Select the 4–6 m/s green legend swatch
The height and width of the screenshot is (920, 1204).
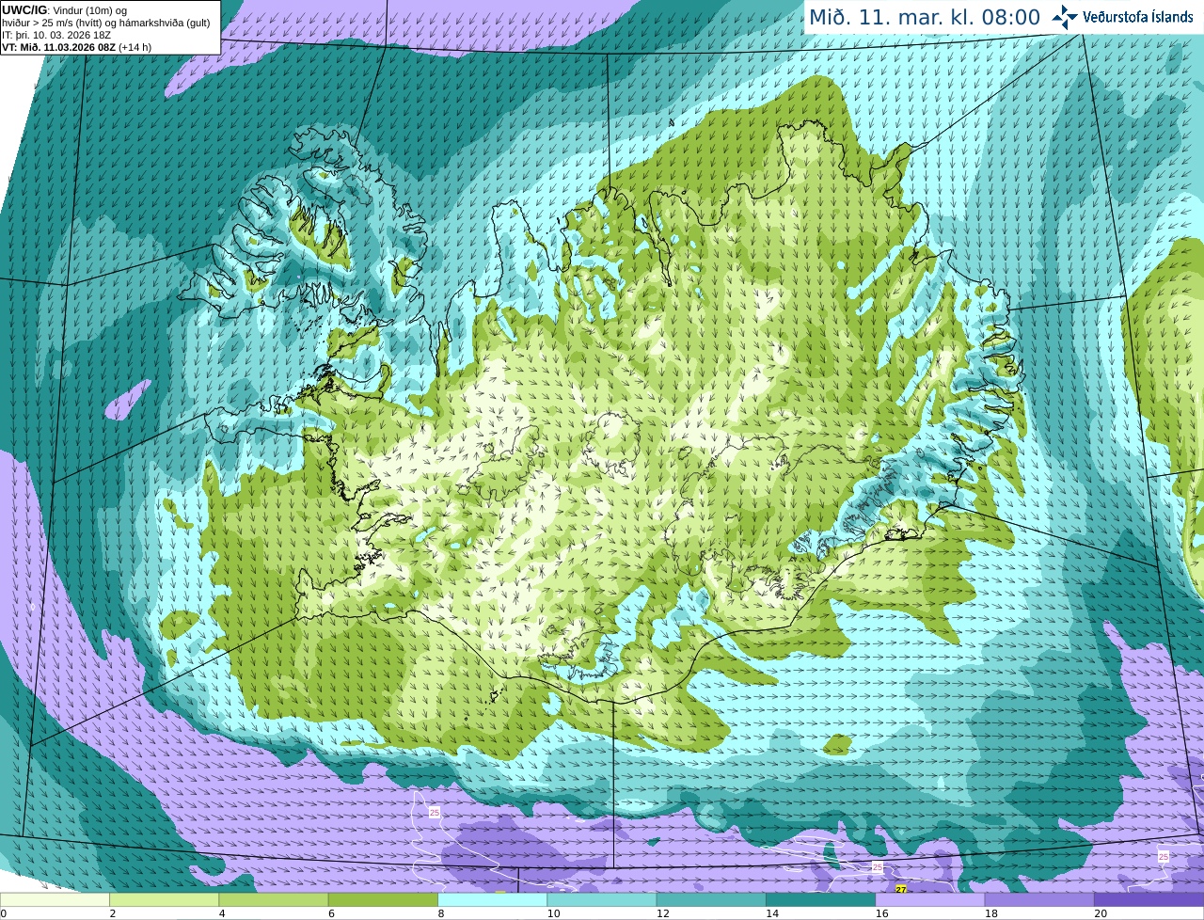tap(274, 899)
